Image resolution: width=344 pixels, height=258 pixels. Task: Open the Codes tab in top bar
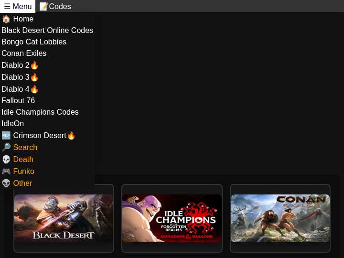click(60, 7)
